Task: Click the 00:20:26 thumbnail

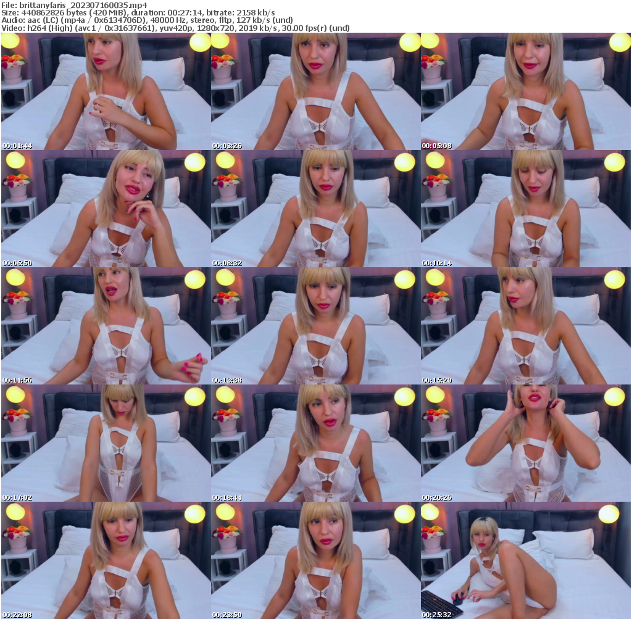Action: point(526,441)
